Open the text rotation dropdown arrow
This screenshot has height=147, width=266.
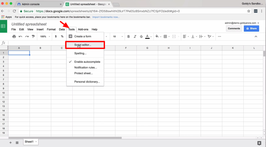(213, 37)
